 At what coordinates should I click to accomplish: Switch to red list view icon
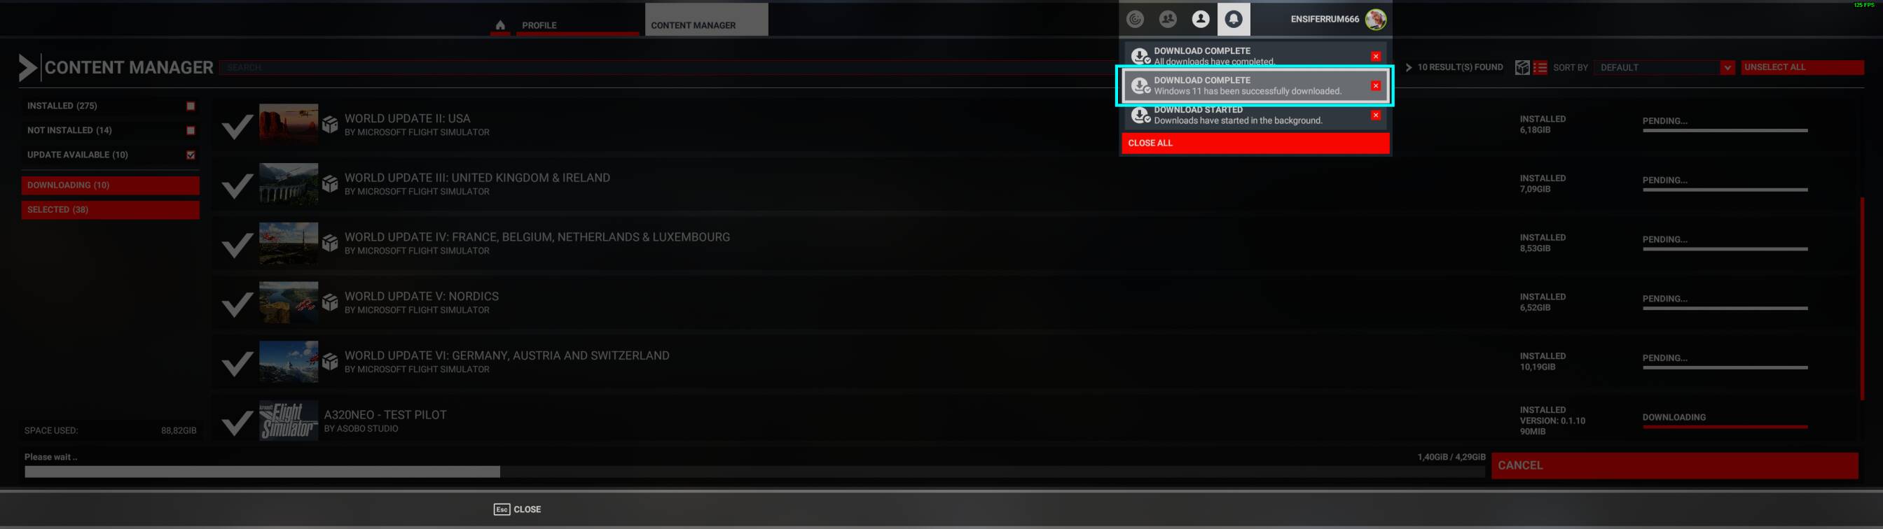point(1540,67)
